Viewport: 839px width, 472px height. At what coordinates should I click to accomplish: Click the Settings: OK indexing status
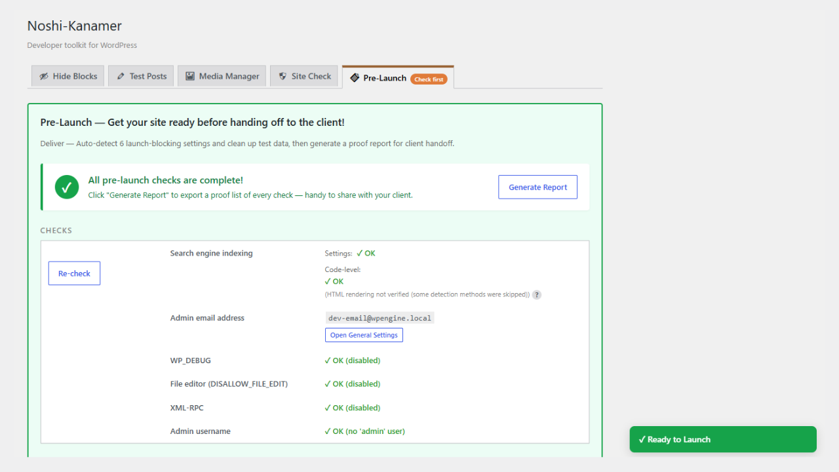click(x=350, y=253)
